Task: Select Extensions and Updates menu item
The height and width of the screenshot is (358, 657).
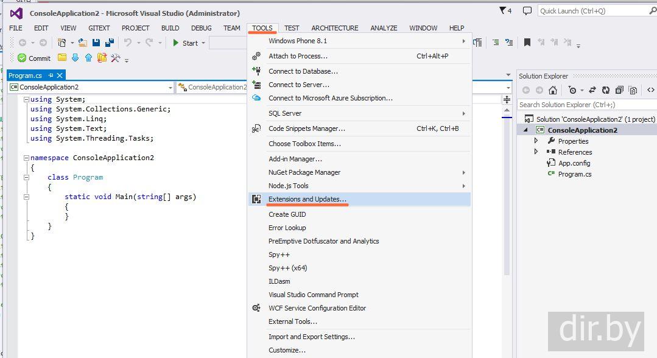Action: tap(307, 199)
